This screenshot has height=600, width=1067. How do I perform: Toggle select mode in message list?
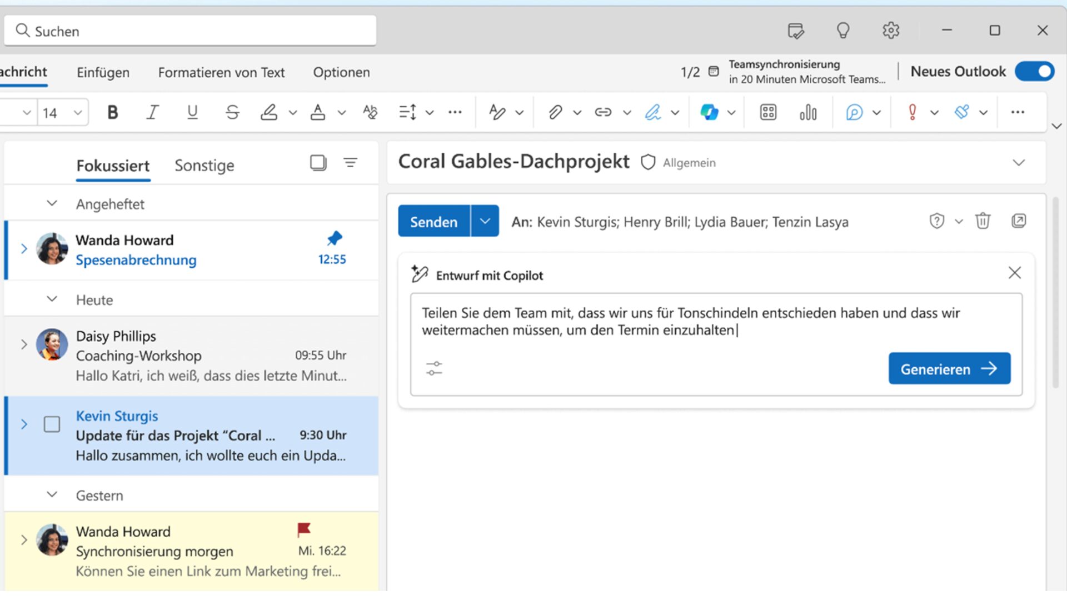point(318,163)
